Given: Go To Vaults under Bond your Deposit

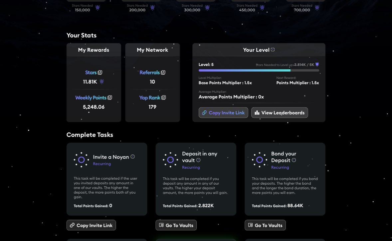Looking at the screenshot, I should point(265,225).
